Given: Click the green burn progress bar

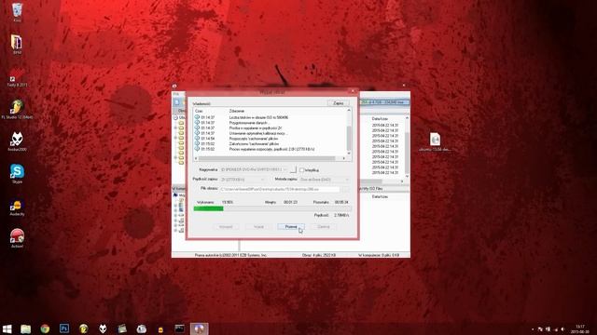Looking at the screenshot, I should pyautogui.click(x=272, y=208).
